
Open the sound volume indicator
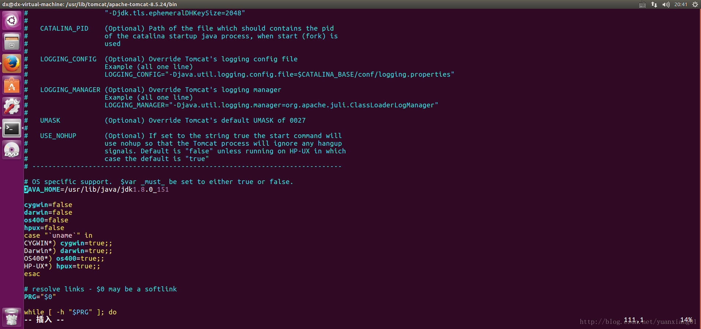pos(666,4)
